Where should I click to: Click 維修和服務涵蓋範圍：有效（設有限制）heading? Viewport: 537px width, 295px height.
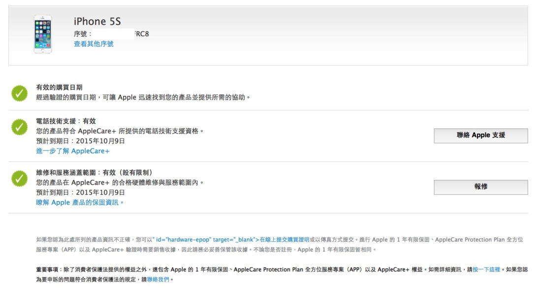pyautogui.click(x=94, y=173)
